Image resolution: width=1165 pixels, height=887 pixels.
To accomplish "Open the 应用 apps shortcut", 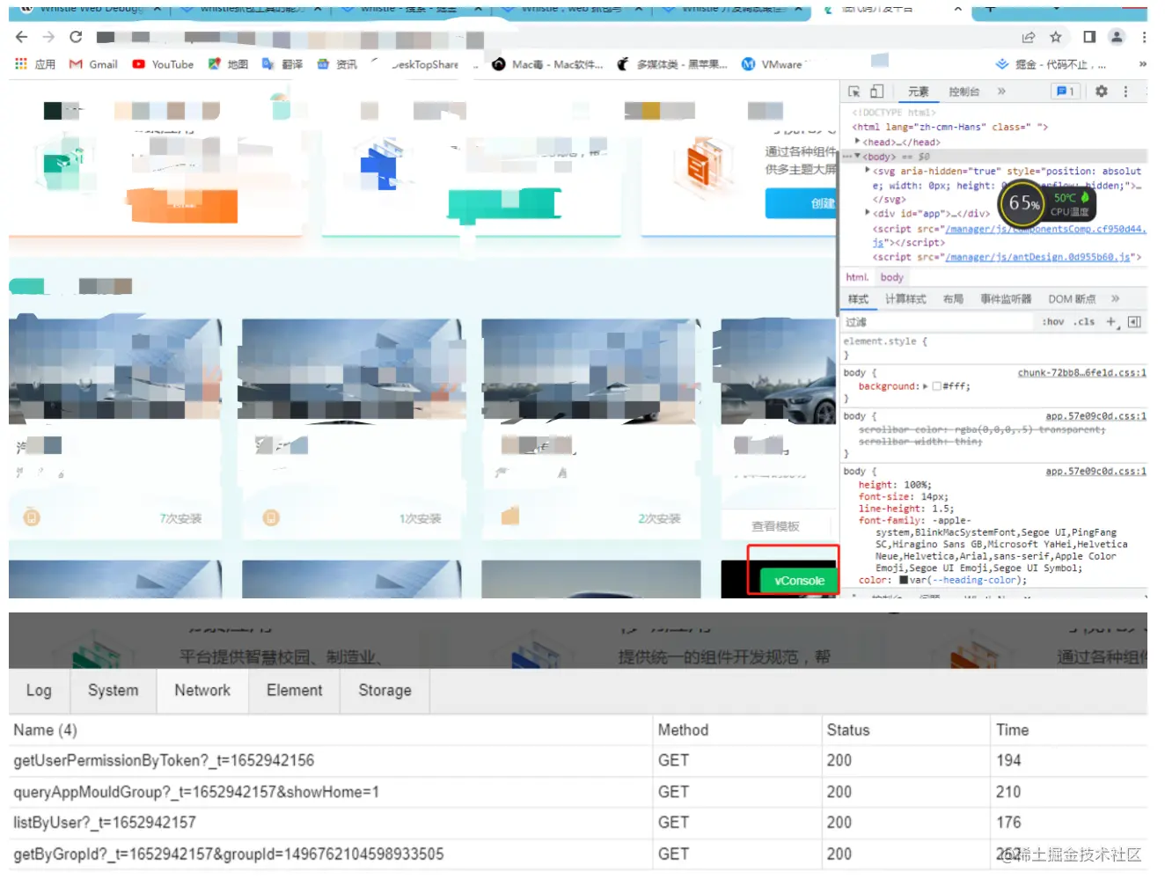I will coord(35,64).
